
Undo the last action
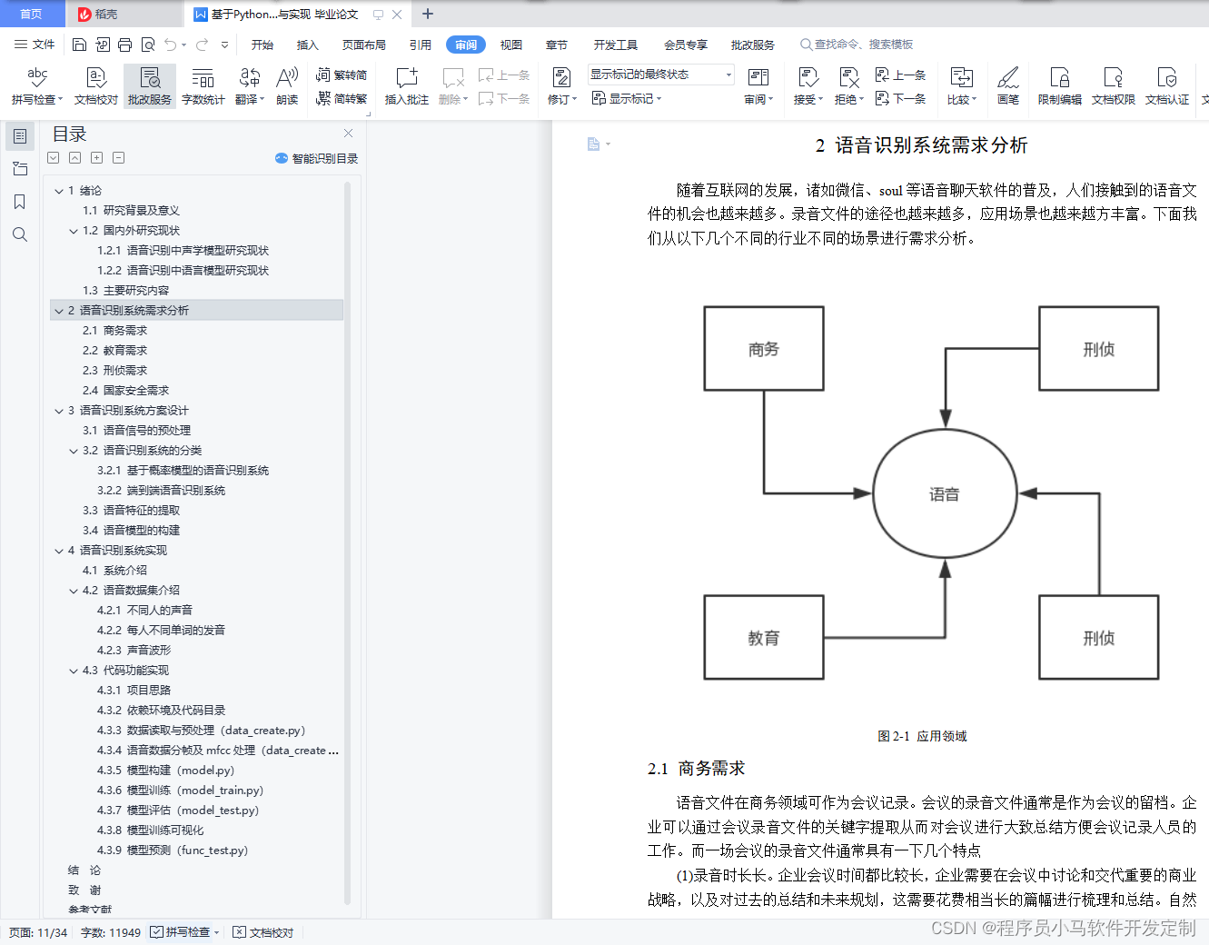coord(170,45)
